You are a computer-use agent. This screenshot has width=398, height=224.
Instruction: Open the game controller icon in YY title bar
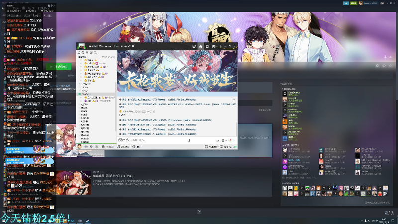[214, 46]
